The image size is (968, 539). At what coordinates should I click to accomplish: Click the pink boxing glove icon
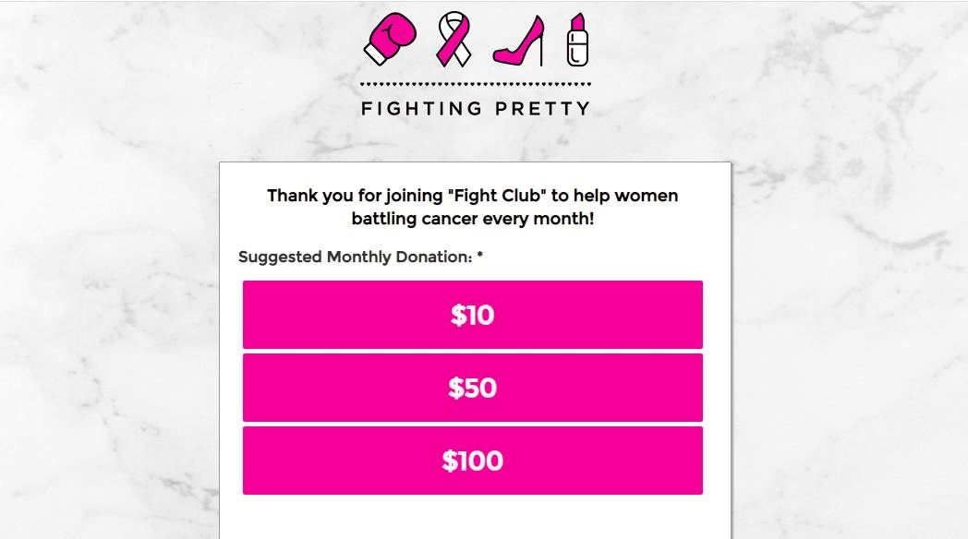pyautogui.click(x=390, y=38)
